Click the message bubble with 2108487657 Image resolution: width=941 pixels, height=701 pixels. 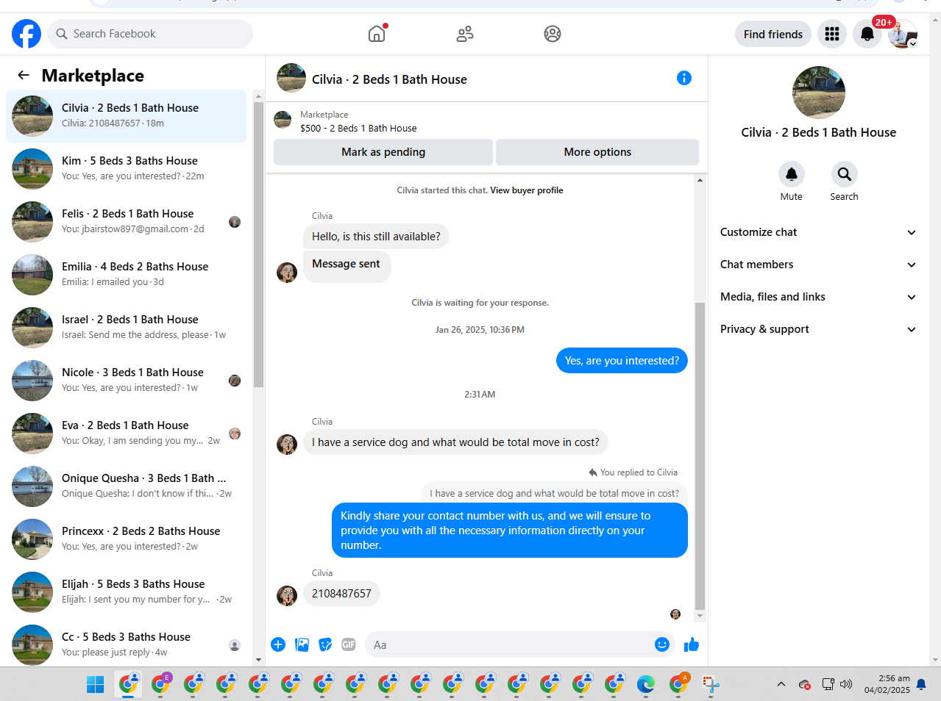click(341, 594)
